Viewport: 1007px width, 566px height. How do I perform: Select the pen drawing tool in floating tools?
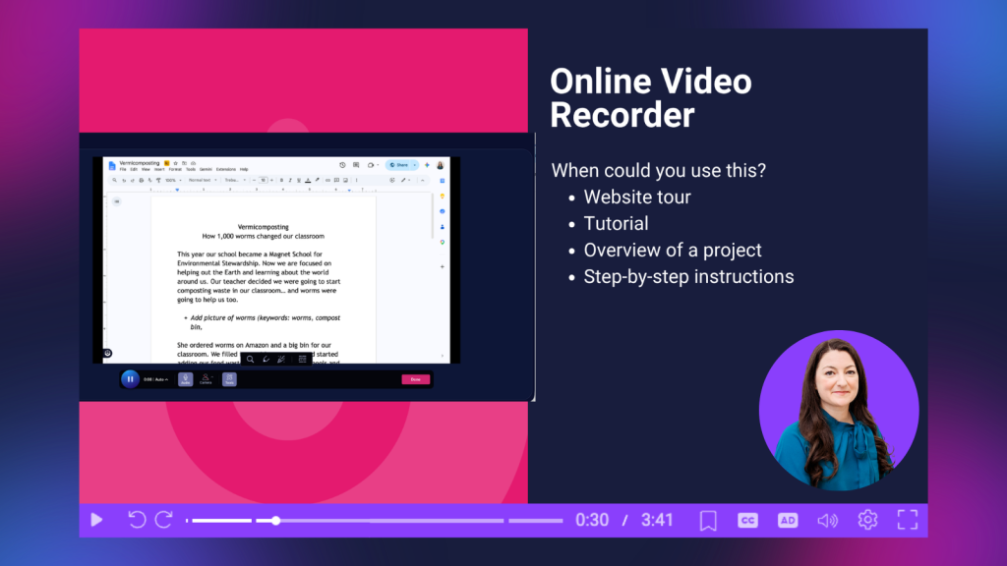coord(266,360)
